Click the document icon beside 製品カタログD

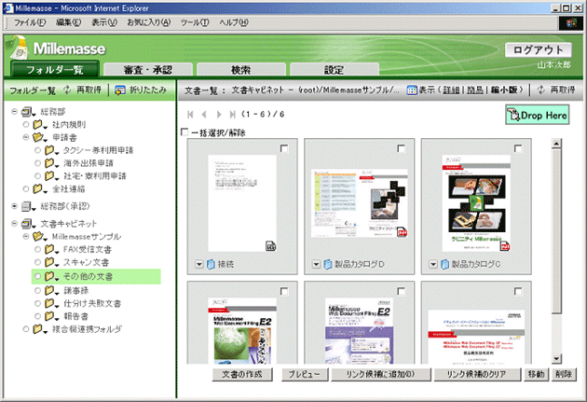pos(328,265)
